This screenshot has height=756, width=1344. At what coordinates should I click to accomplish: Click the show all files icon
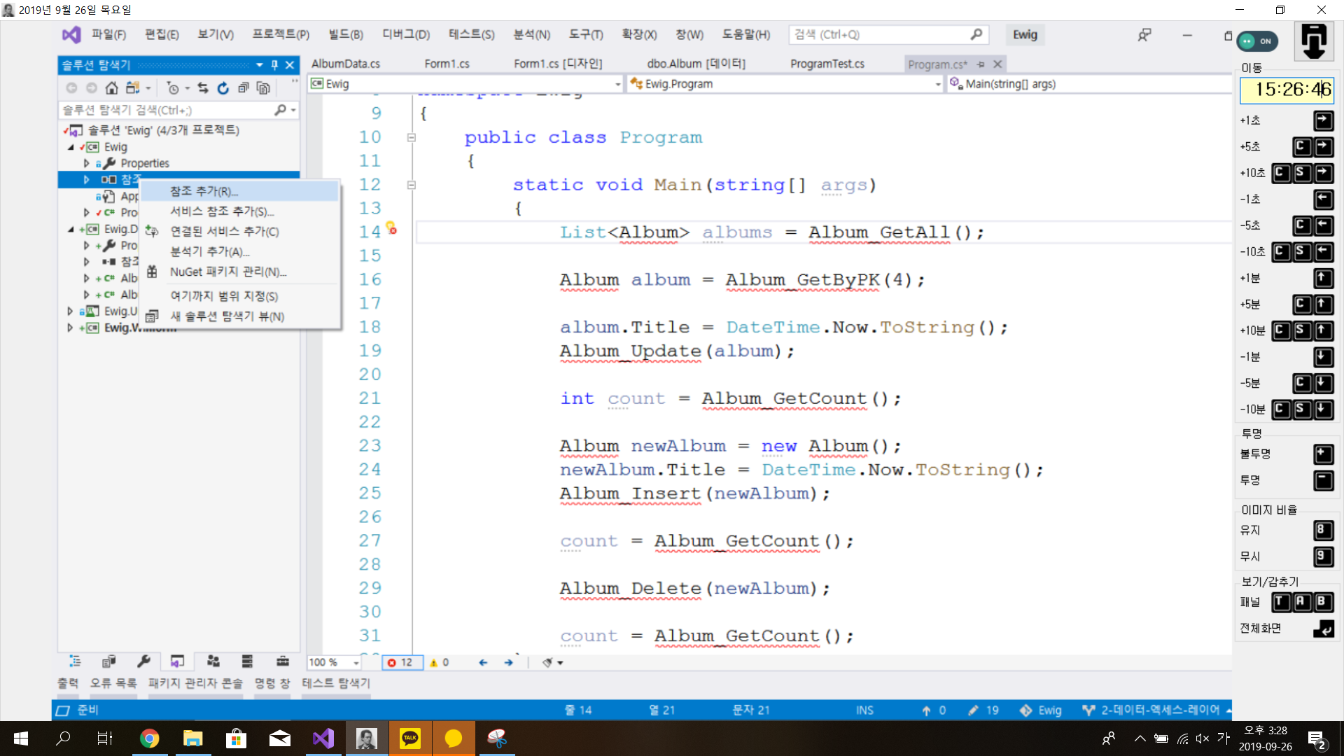263,88
